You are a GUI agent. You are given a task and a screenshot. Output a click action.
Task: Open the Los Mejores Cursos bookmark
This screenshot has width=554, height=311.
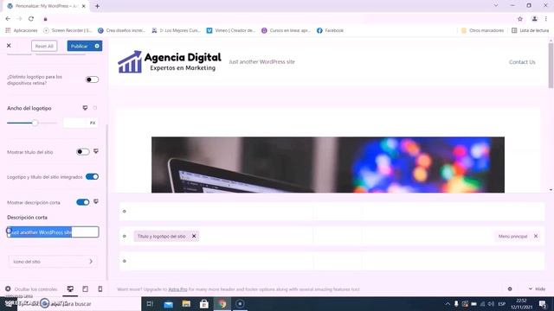coord(176,31)
